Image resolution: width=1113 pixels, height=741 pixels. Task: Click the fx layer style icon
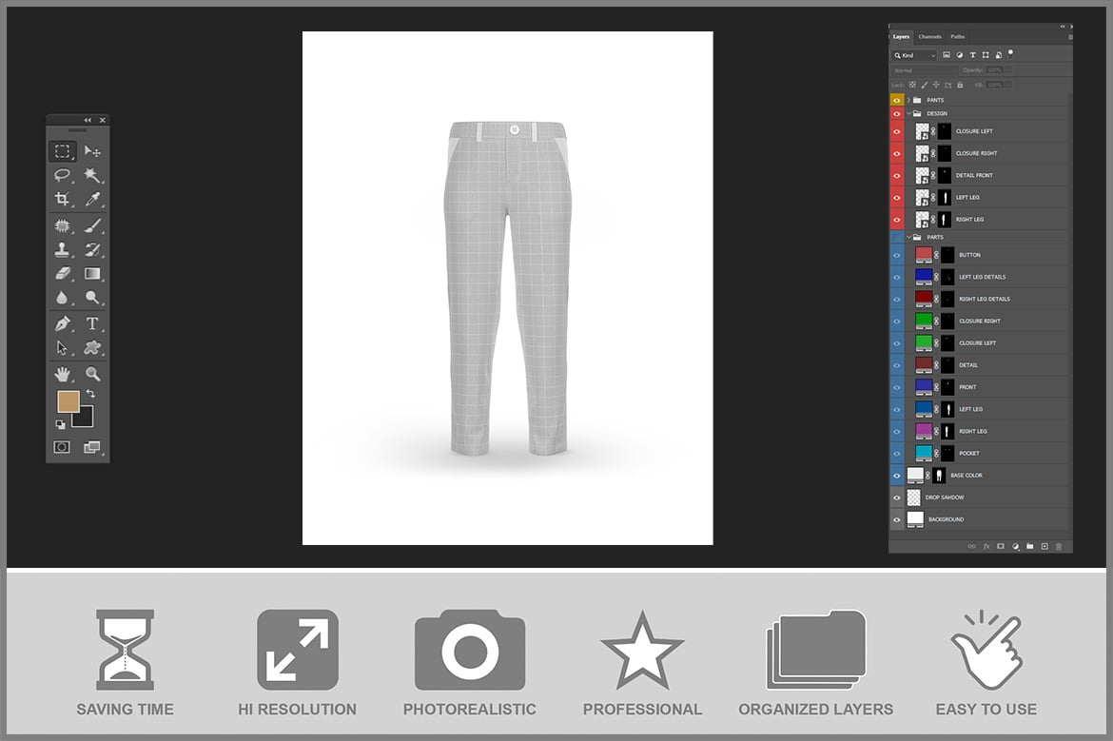coord(986,547)
